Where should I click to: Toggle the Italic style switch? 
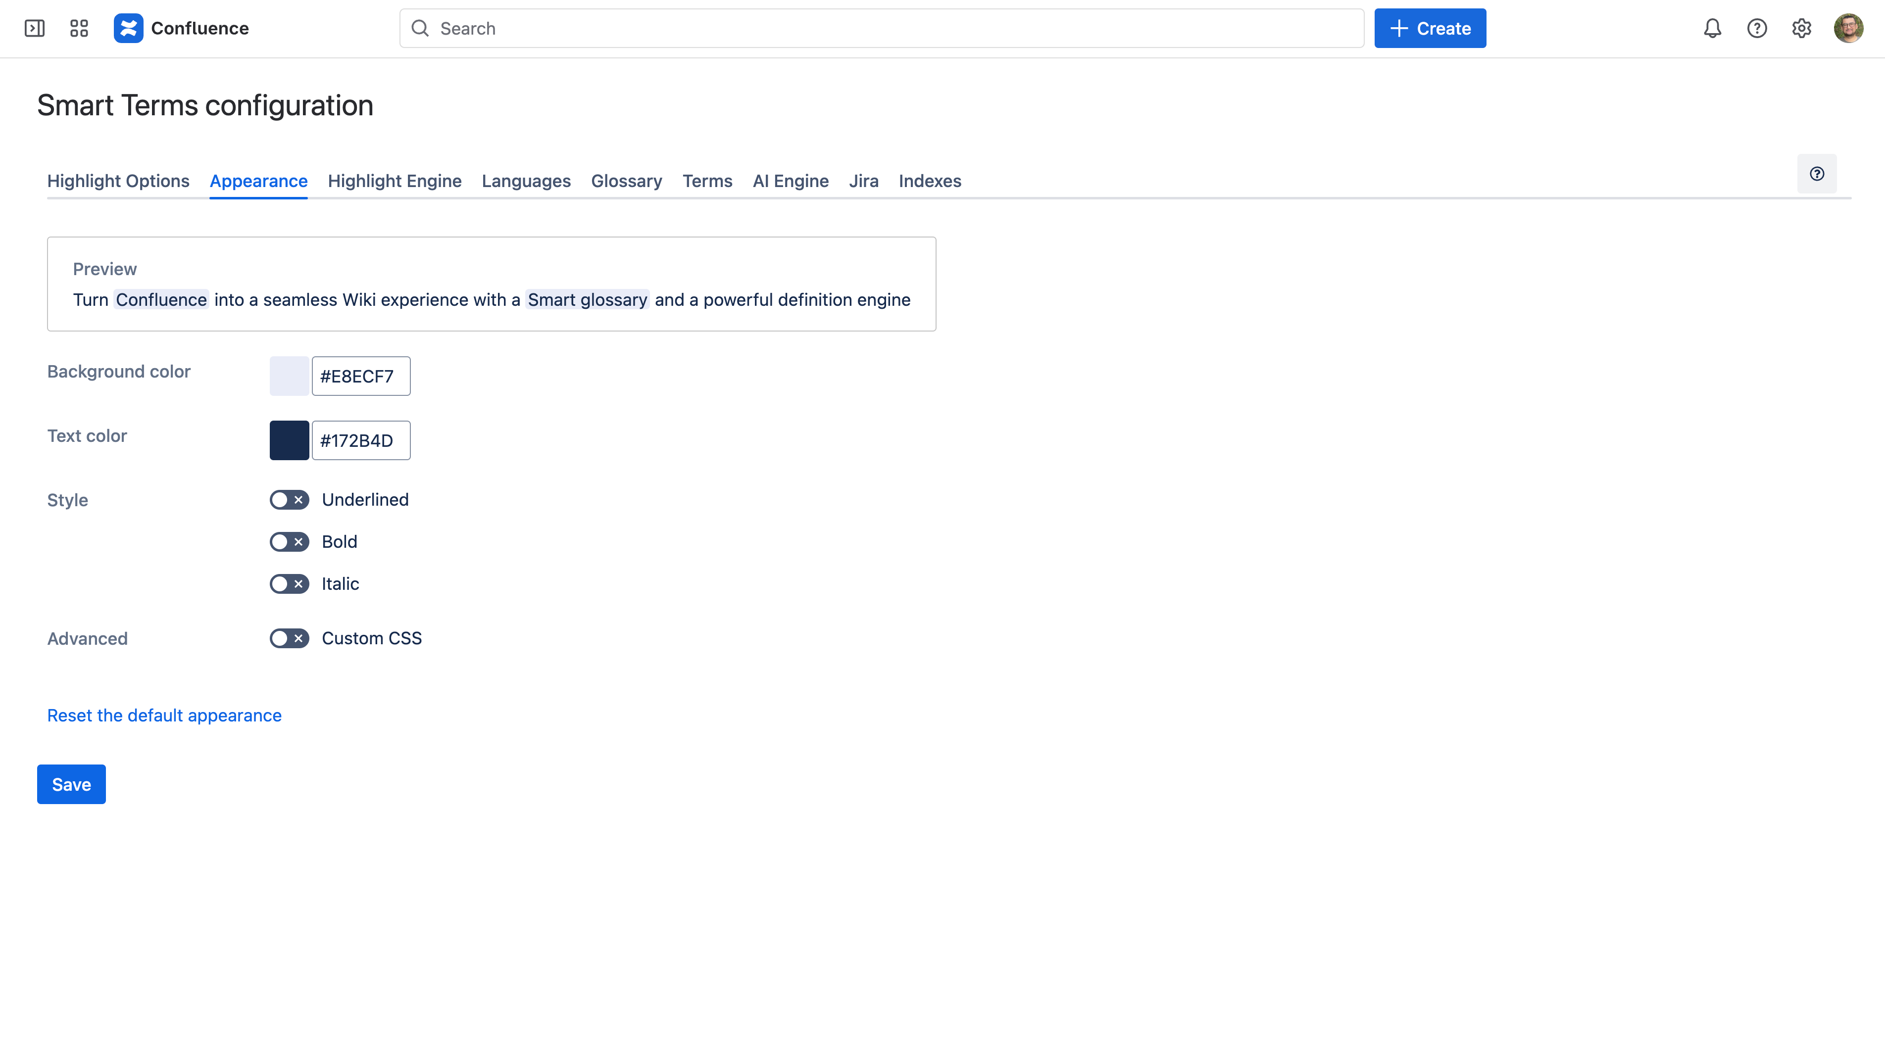pyautogui.click(x=289, y=584)
